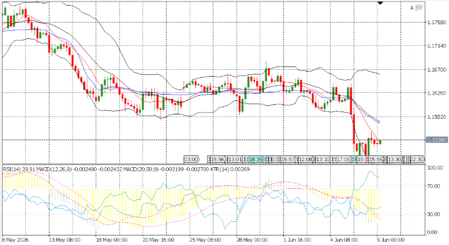
Task: Click the 17:00 event time marker
Action: [x=343, y=159]
